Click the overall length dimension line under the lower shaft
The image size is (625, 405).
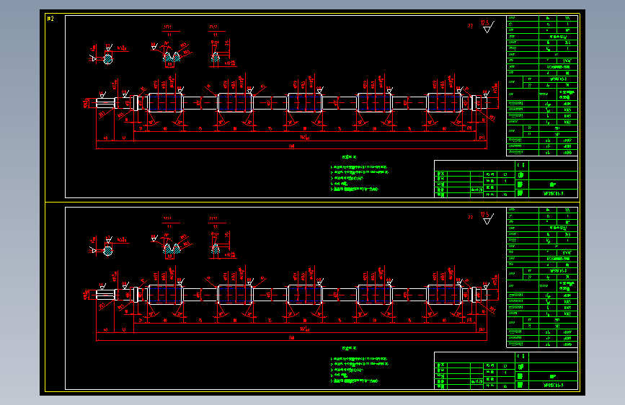291,340
